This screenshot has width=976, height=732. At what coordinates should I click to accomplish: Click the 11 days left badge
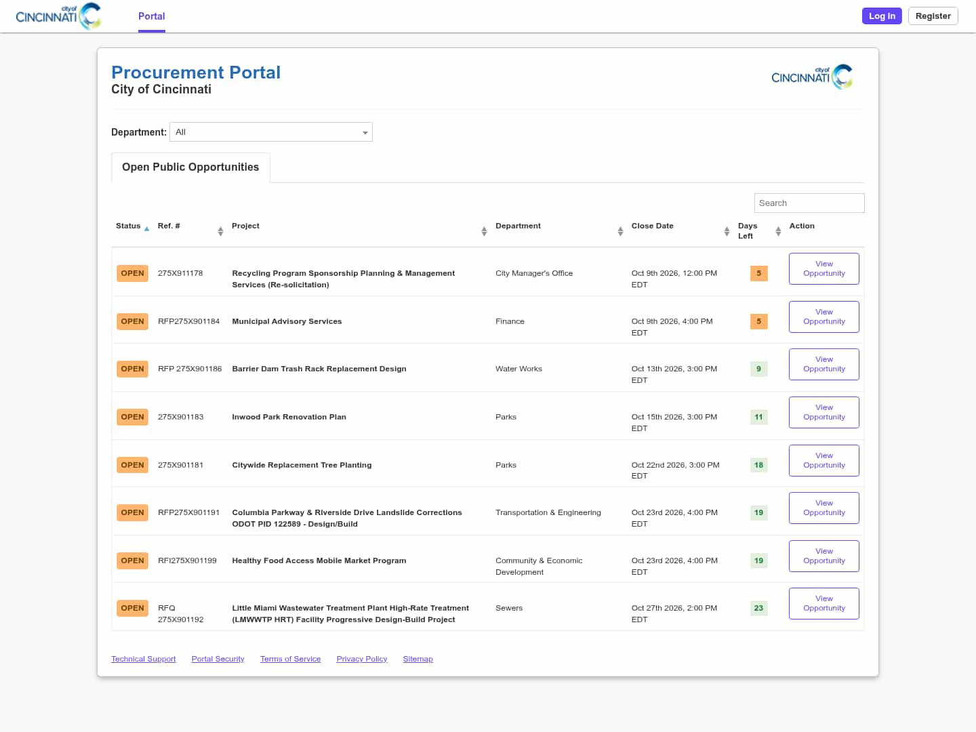[x=758, y=417]
